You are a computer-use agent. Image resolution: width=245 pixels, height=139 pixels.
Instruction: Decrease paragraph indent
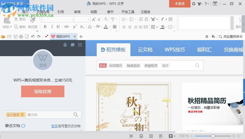(141, 19)
